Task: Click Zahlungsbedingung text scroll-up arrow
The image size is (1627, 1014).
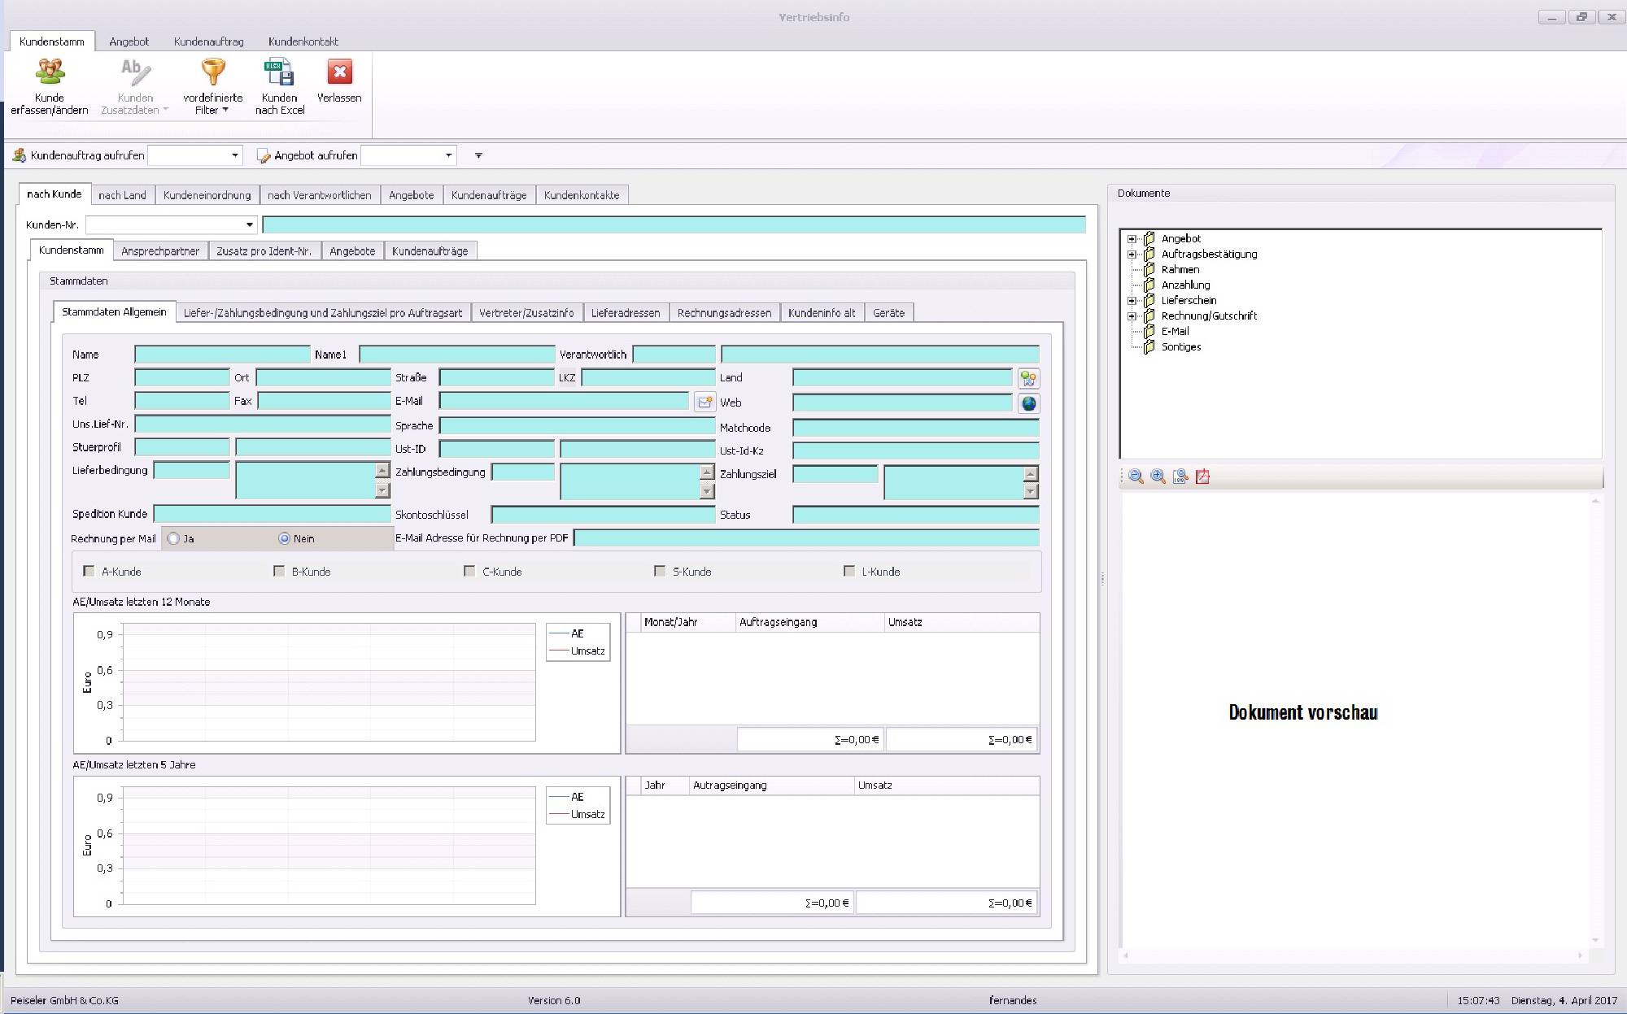Action: coord(707,472)
